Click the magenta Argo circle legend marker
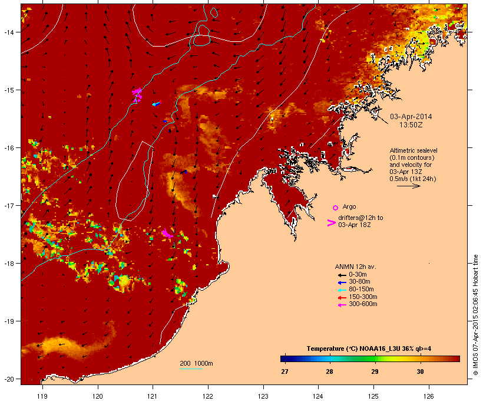This screenshot has height=401, width=483. click(335, 208)
